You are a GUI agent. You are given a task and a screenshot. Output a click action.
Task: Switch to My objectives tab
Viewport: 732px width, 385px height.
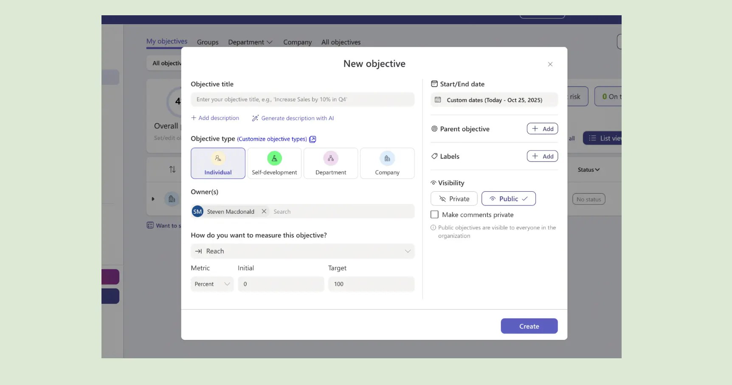coord(167,41)
